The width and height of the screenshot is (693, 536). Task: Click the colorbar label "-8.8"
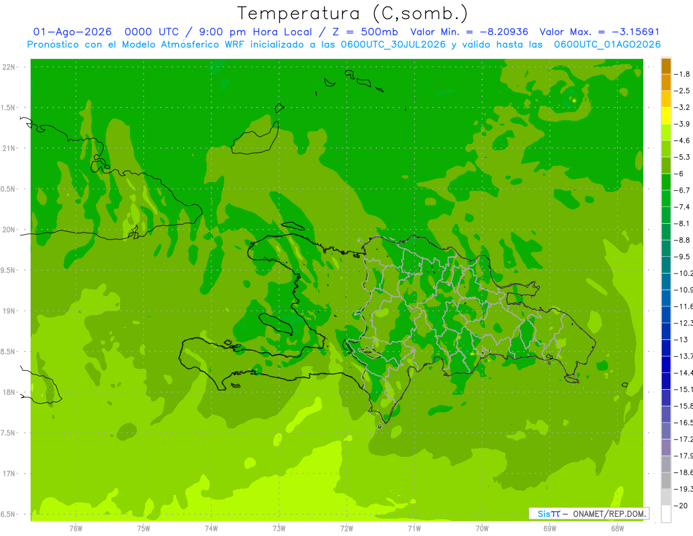click(x=682, y=240)
